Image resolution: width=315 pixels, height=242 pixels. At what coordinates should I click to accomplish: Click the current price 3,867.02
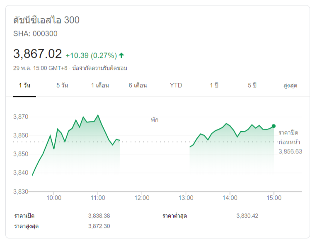[x=38, y=54]
